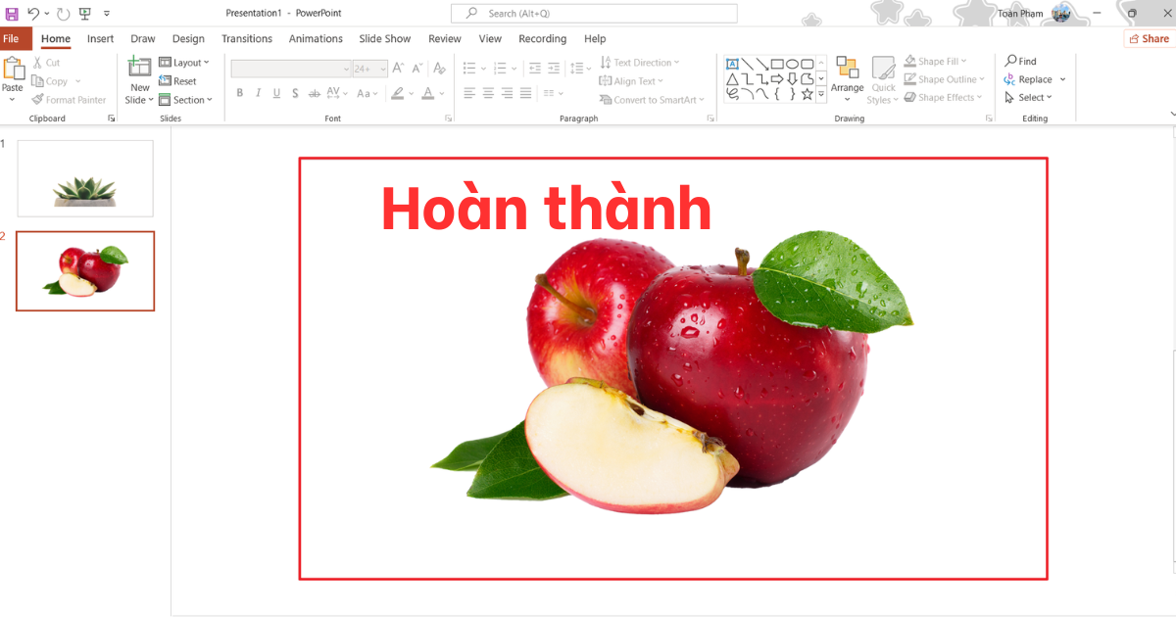The width and height of the screenshot is (1176, 617).
Task: Toggle text Shadow
Action: pos(295,93)
